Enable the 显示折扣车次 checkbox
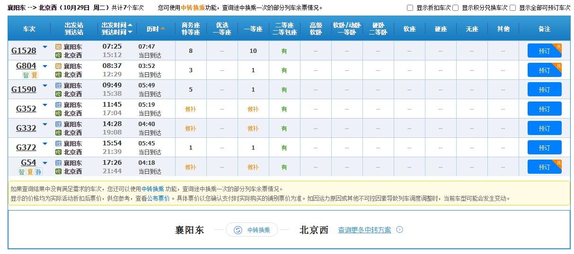The height and width of the screenshot is (254, 574). coord(410,8)
